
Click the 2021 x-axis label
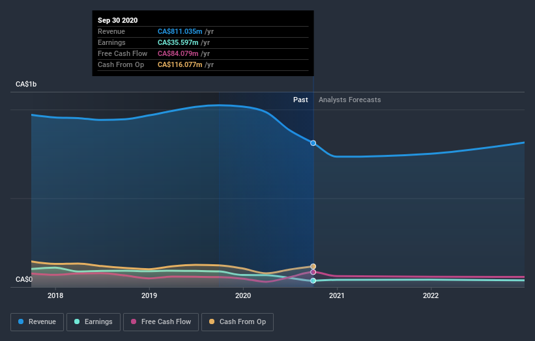pyautogui.click(x=337, y=295)
